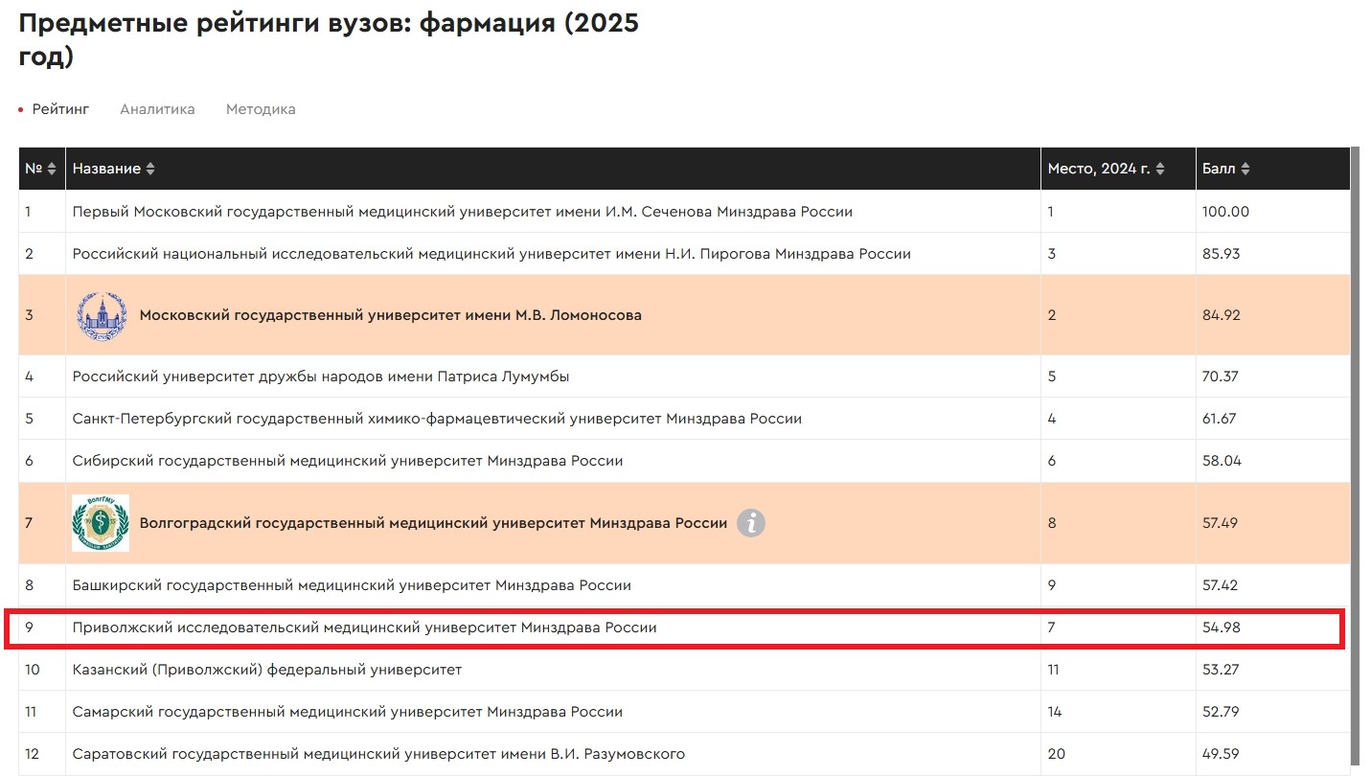Viewport: 1371px width, 776px height.
Task: Select Российский национальный исследовательский Пирогова university row
Action: pos(684,254)
